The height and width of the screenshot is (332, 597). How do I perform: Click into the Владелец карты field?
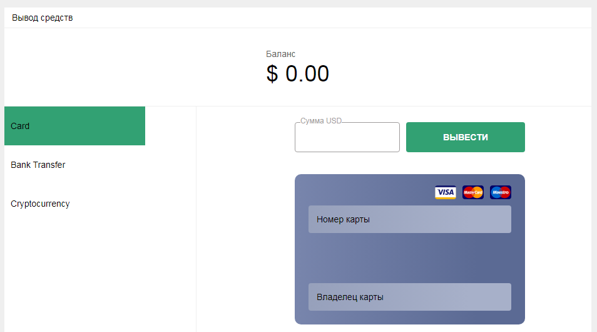click(x=410, y=297)
